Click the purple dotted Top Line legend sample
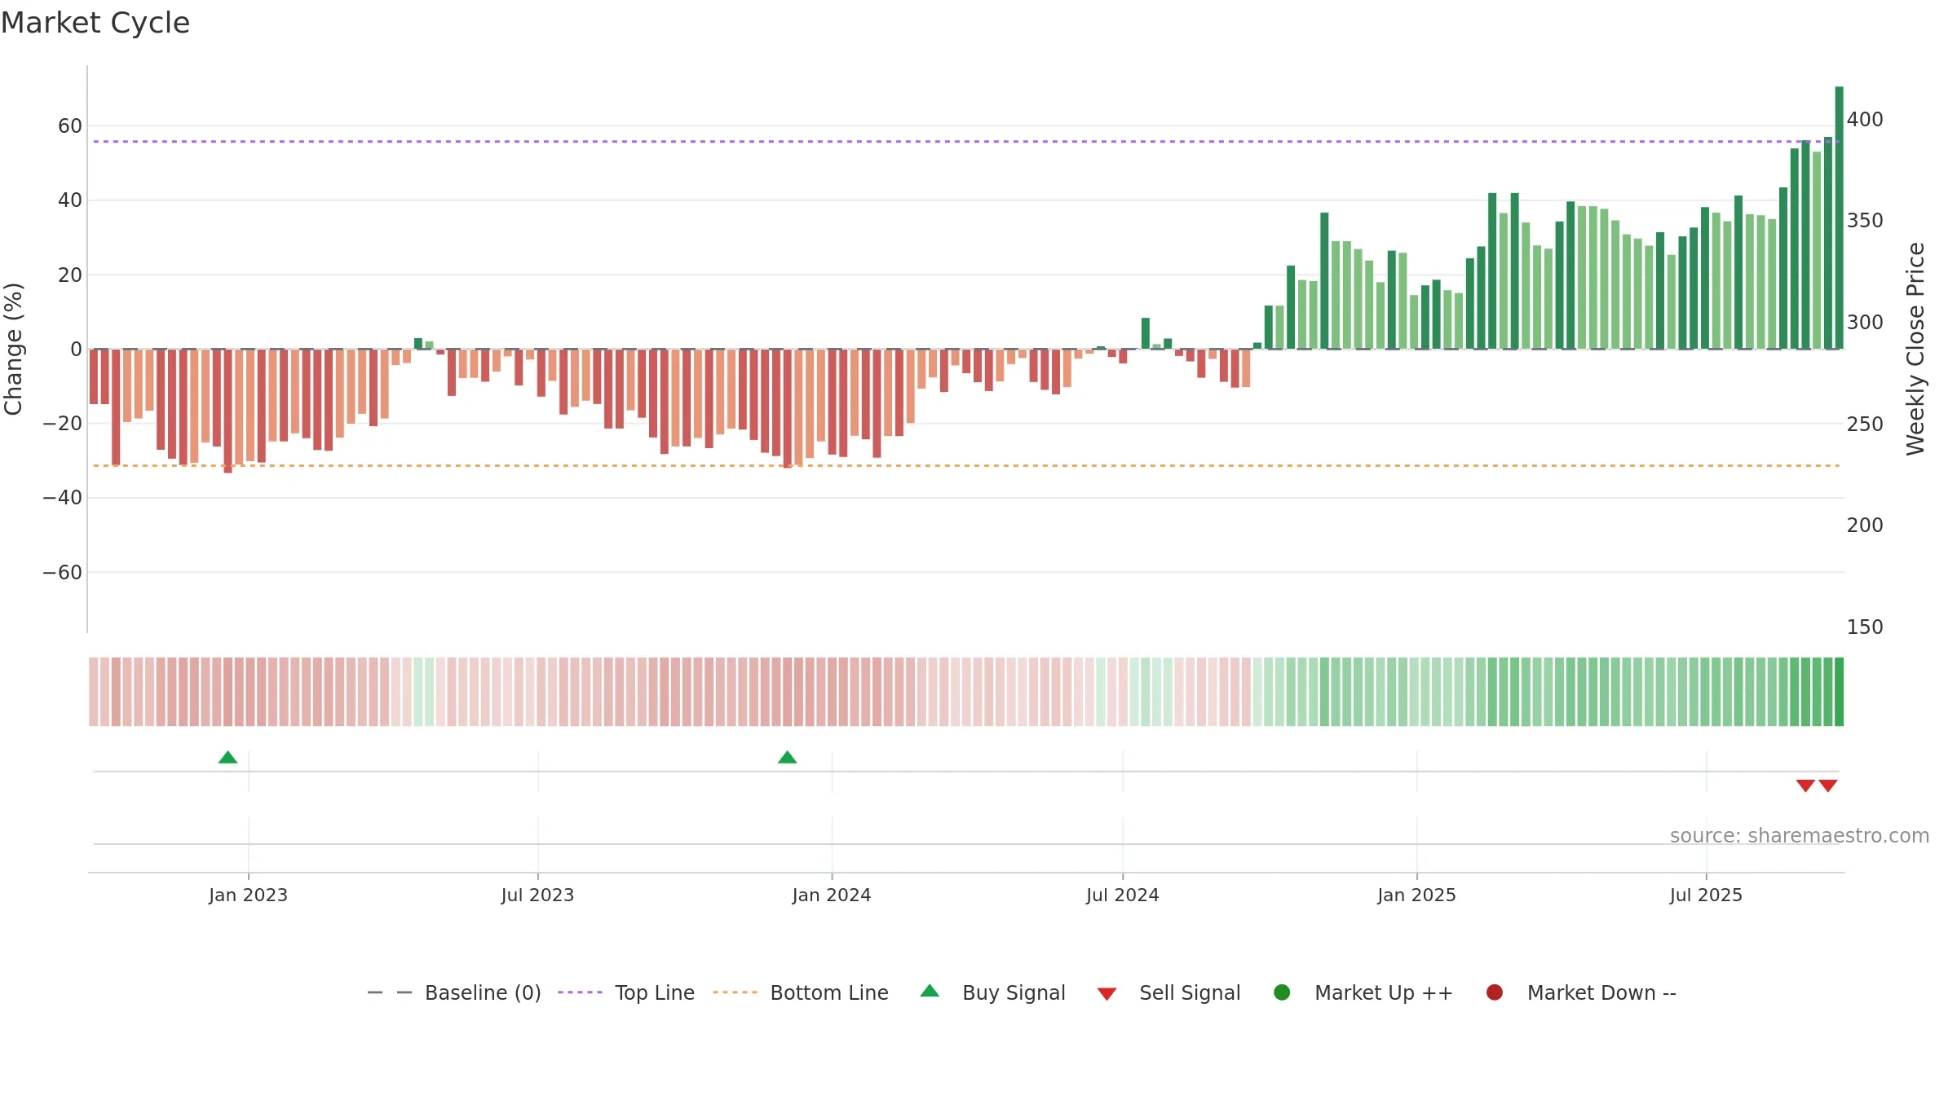Image resolution: width=1957 pixels, height=1100 pixels. 580,992
